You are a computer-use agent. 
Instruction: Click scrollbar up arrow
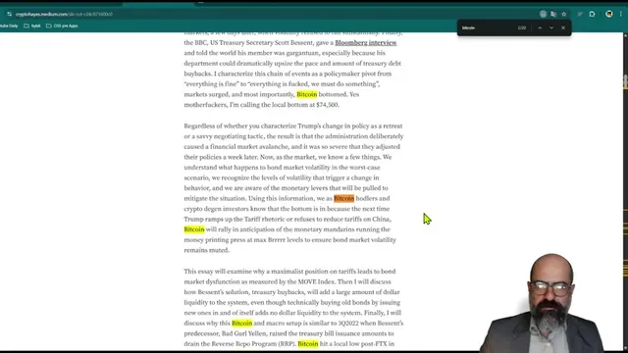point(625,35)
